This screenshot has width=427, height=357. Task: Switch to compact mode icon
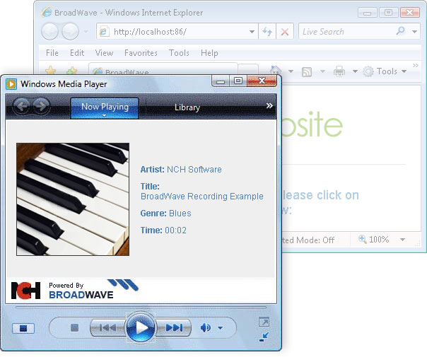(x=264, y=337)
